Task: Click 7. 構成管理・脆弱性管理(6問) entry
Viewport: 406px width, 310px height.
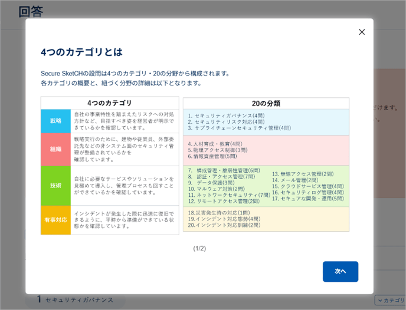Action: tap(224, 170)
